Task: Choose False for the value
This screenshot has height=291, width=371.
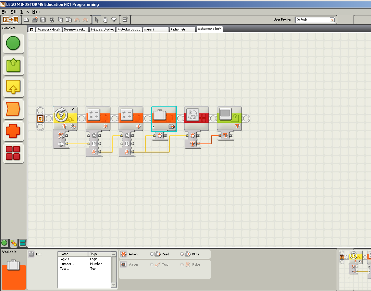Action: pos(182,265)
